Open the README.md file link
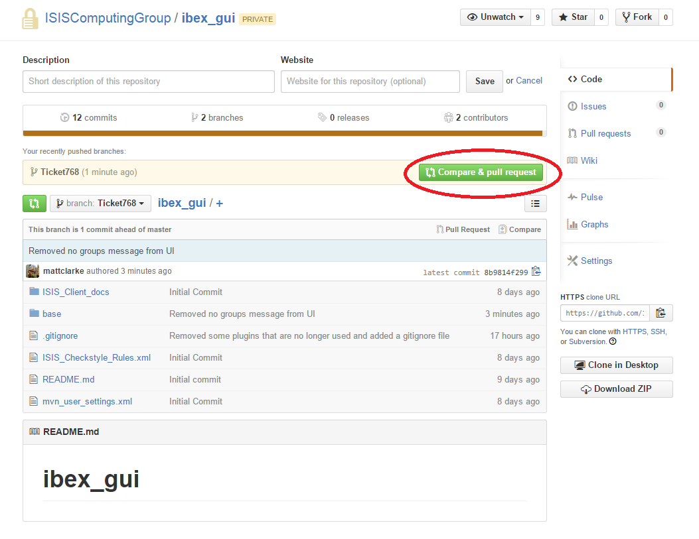The height and width of the screenshot is (539, 699). [68, 379]
